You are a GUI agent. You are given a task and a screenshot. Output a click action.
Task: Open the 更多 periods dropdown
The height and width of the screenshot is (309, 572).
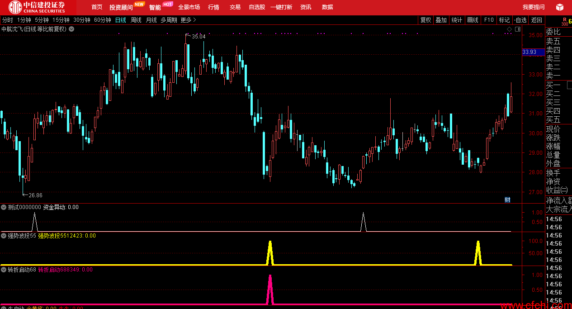(x=189, y=20)
